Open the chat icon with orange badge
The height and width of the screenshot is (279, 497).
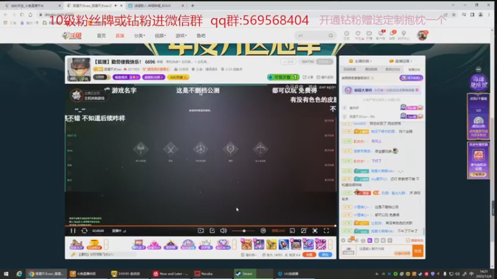[350, 240]
